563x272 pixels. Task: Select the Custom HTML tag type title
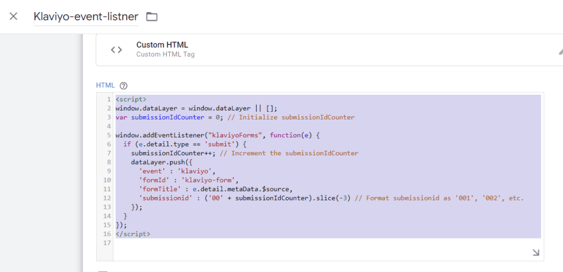[162, 45]
